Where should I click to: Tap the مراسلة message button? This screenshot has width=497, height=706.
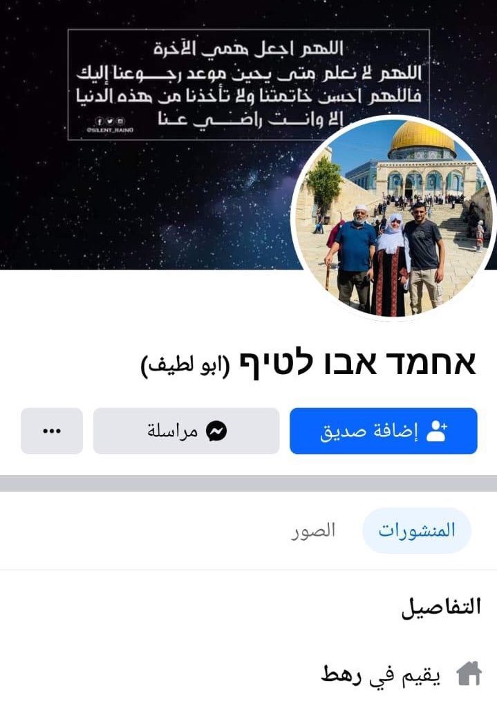point(187,431)
